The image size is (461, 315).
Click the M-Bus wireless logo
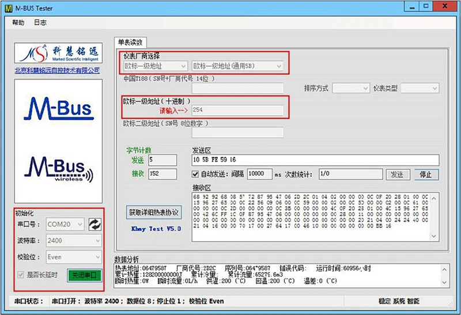[59, 169]
